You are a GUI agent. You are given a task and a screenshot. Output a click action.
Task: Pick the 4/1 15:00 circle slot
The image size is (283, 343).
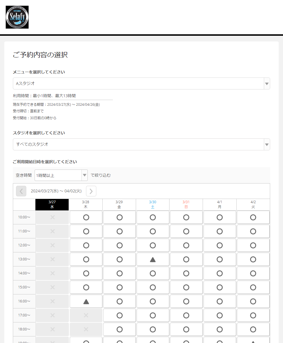(x=220, y=287)
